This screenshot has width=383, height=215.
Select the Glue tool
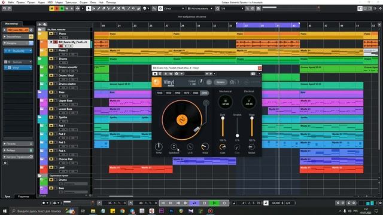114,8
